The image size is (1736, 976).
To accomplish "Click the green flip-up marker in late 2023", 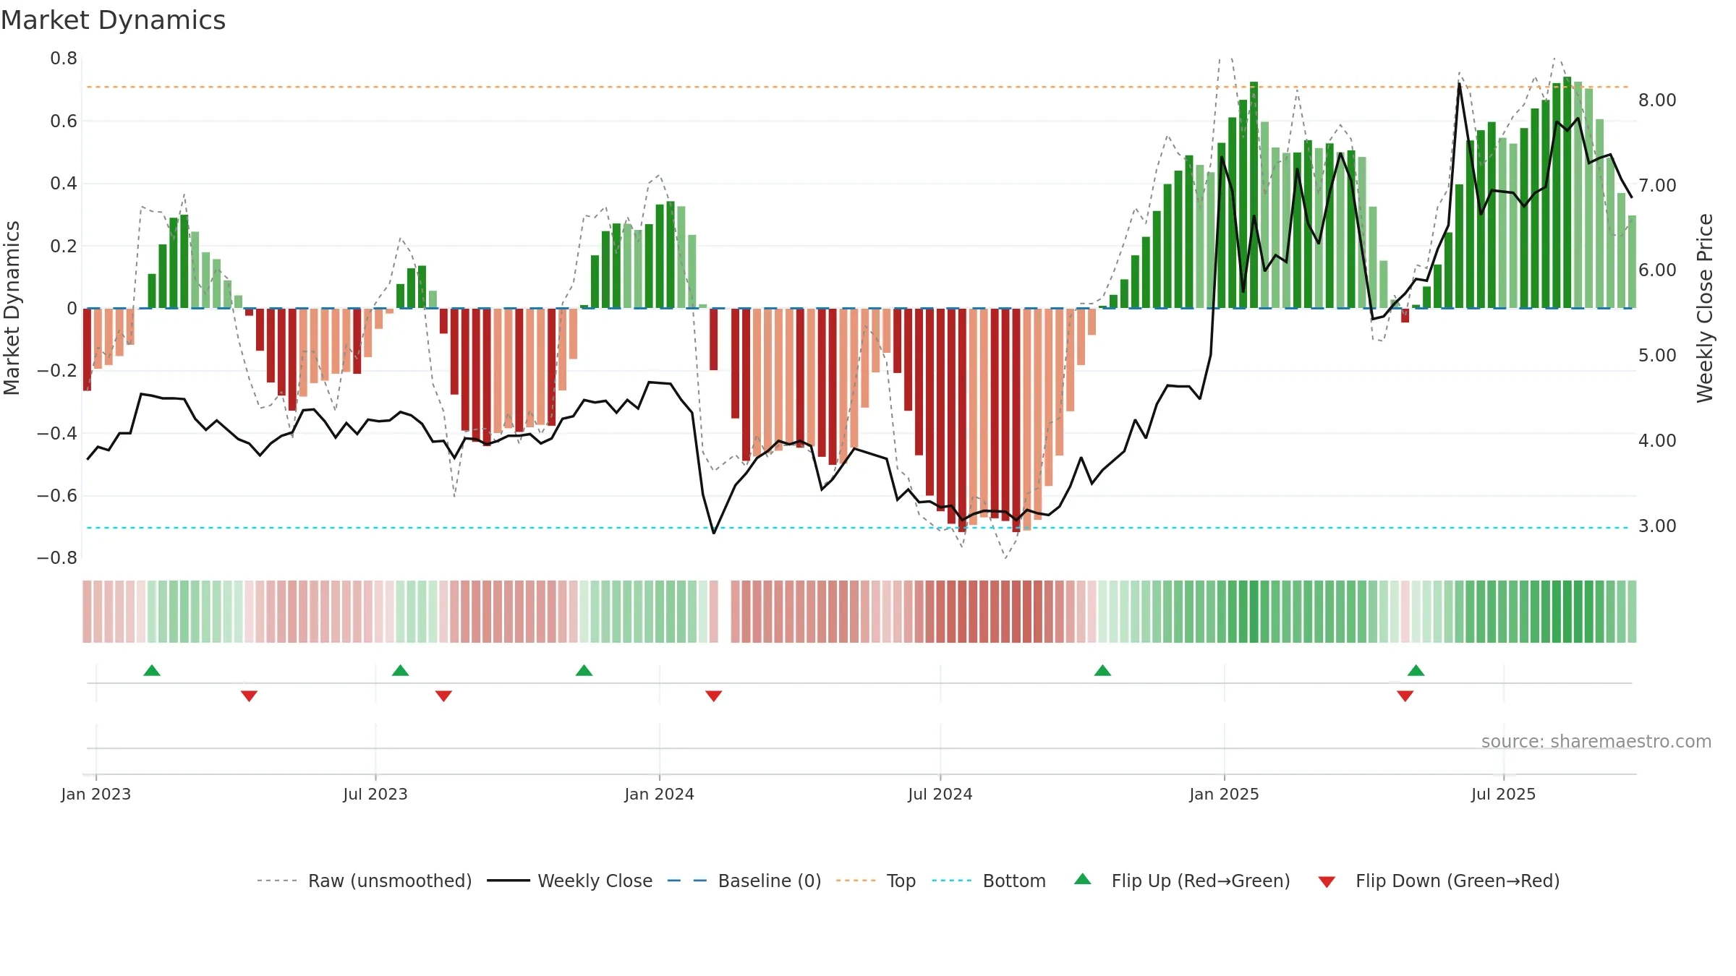I will click(584, 670).
